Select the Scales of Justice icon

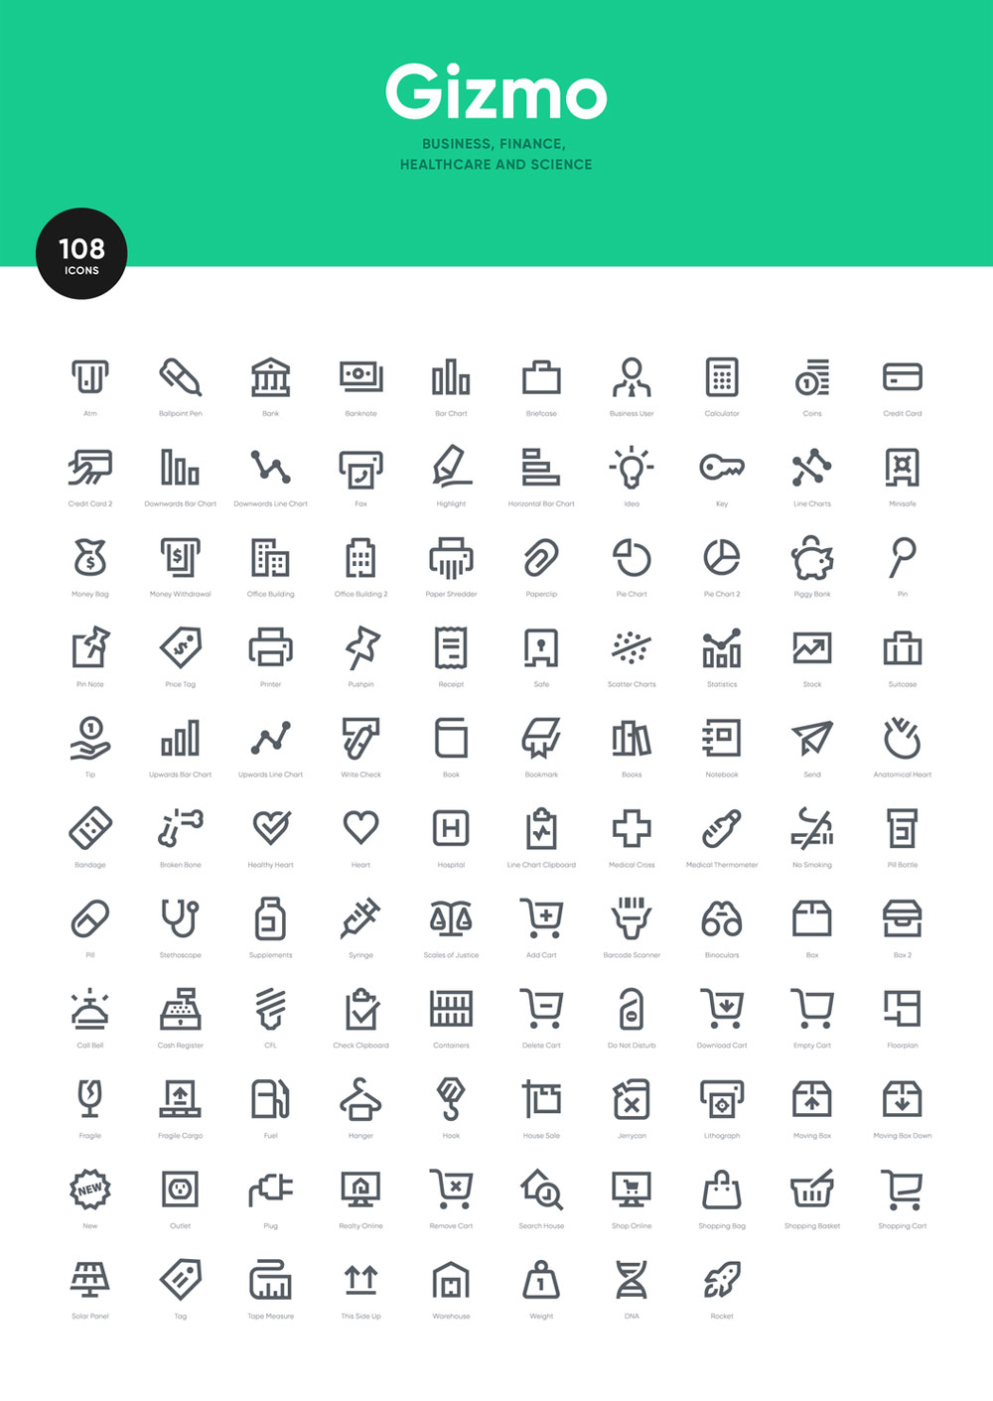451,918
